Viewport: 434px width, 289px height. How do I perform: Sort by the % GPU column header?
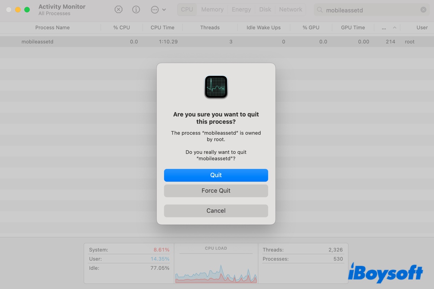click(311, 27)
